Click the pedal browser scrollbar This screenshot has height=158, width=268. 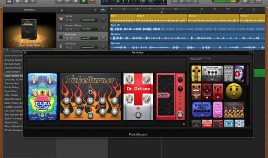247,75
